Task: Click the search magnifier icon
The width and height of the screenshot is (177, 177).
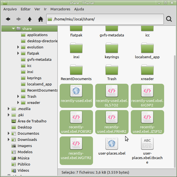Action: pos(169,19)
